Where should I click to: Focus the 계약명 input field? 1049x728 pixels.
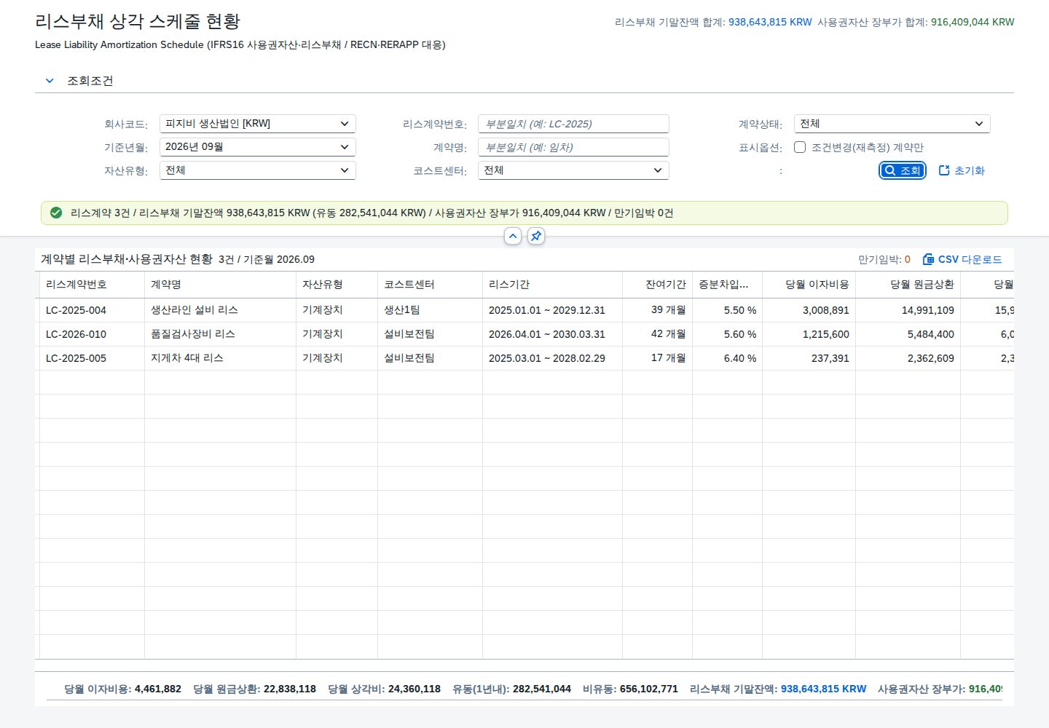[x=573, y=147]
